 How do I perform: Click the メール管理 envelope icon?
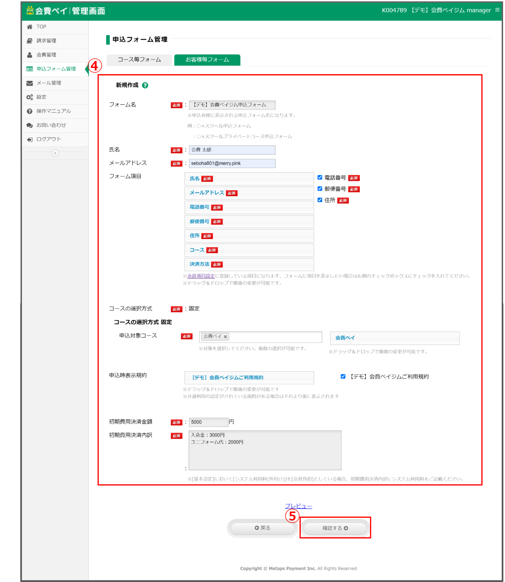click(x=30, y=83)
